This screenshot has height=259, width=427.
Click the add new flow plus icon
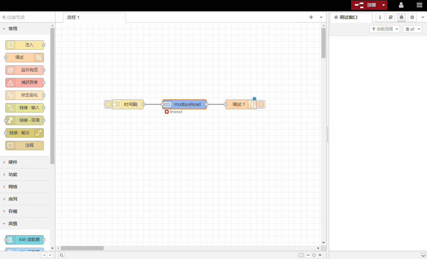(x=311, y=17)
